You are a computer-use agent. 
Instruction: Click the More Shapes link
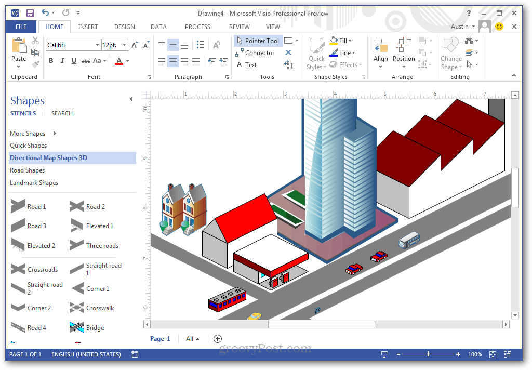coord(29,133)
